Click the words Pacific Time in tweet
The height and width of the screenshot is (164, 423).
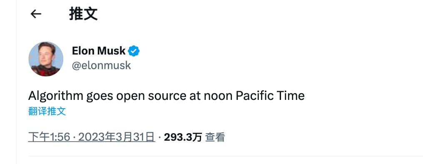(270, 96)
